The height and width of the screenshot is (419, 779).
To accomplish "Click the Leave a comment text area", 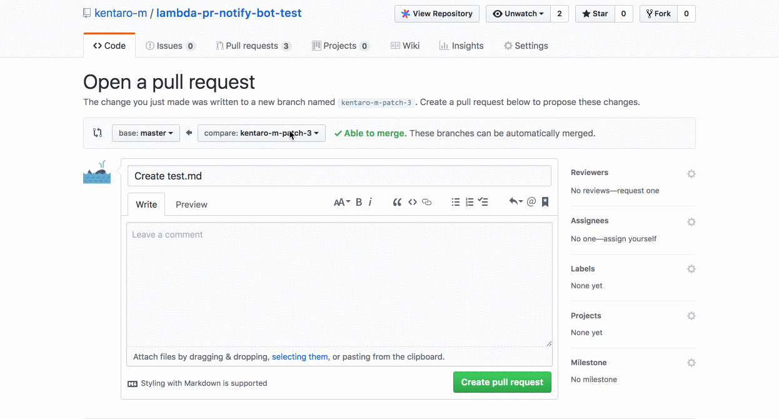I will point(339,285).
